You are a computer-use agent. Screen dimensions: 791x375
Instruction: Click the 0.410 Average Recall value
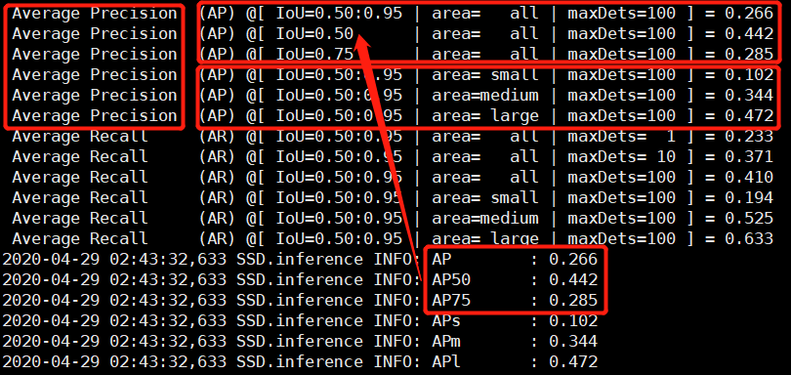749,177
